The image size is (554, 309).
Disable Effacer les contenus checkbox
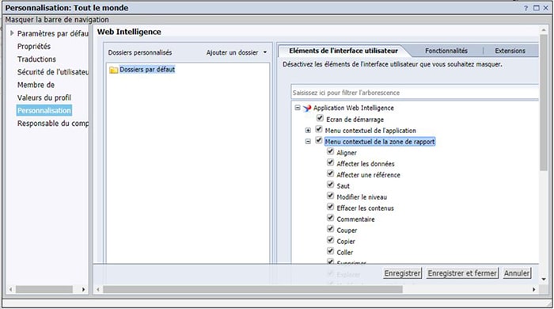pos(330,207)
